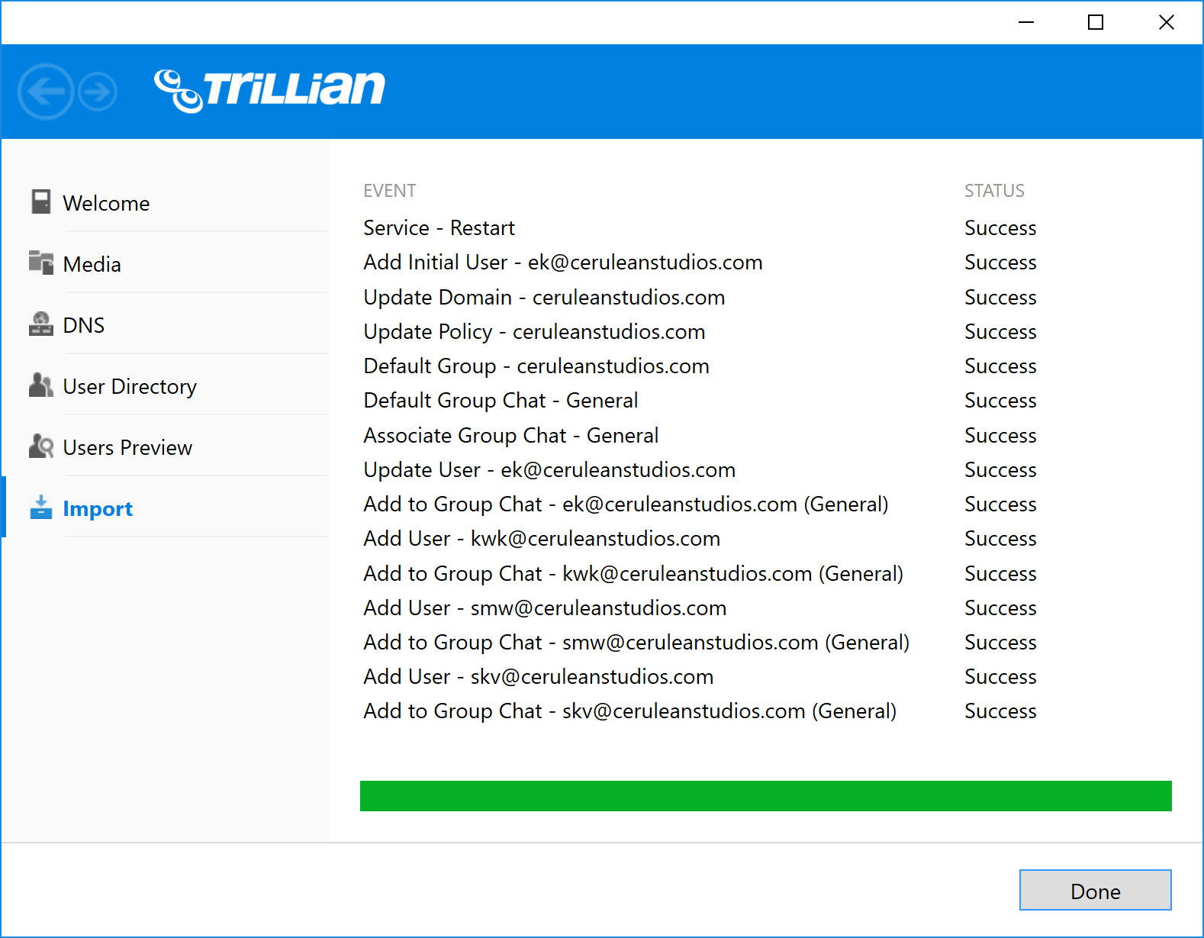Click Success status for Add User kwk row
Image resolution: width=1204 pixels, height=938 pixels.
tap(1000, 539)
